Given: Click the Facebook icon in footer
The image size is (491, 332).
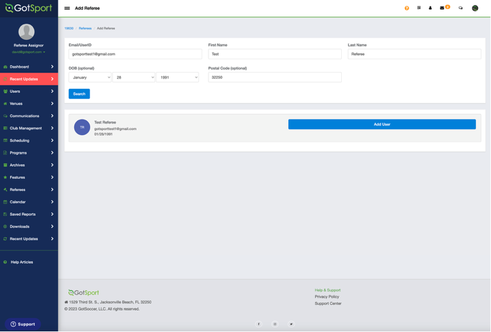Looking at the screenshot, I should (x=258, y=324).
